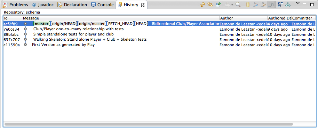
Task: Click graph node of commit 89bfabc
Action: (x=25, y=34)
